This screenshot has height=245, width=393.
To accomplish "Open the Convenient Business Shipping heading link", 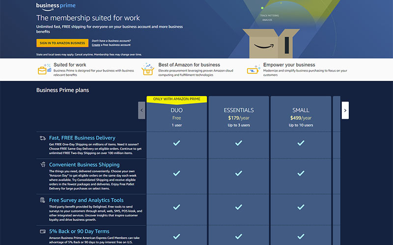I will coord(84,165).
